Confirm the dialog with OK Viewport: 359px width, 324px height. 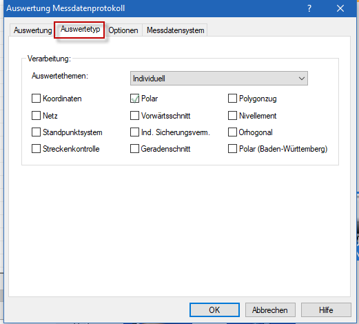point(214,310)
